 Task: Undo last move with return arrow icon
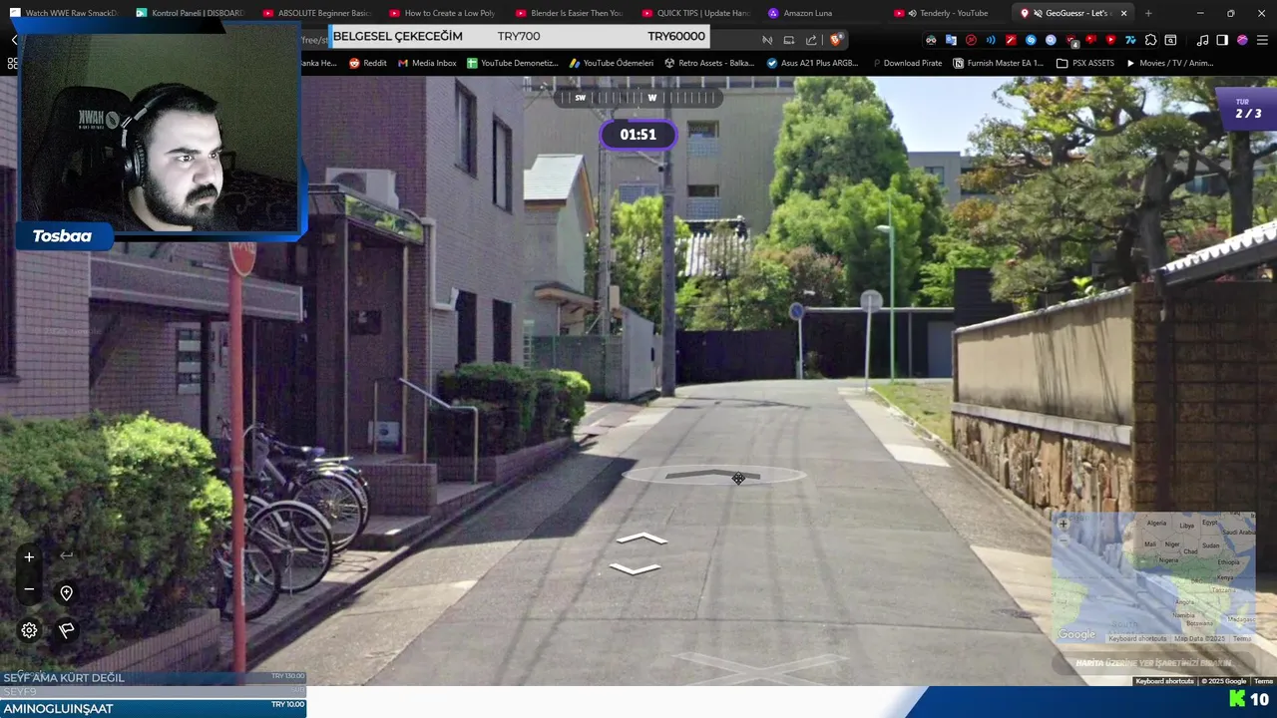pos(66,556)
